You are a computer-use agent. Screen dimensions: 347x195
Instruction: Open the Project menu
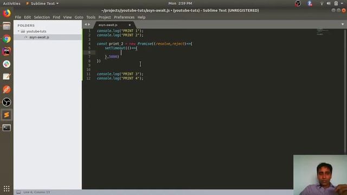[105, 17]
